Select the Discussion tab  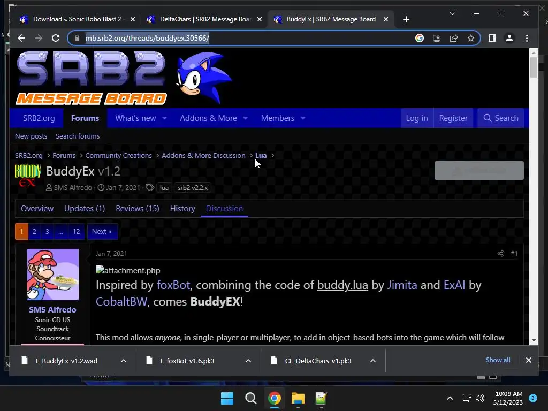pyautogui.click(x=224, y=209)
